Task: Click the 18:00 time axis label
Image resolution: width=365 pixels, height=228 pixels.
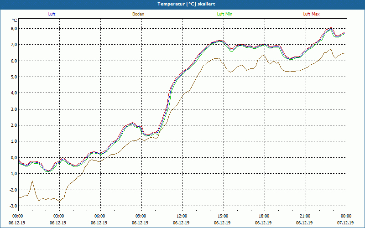Action: (263, 216)
